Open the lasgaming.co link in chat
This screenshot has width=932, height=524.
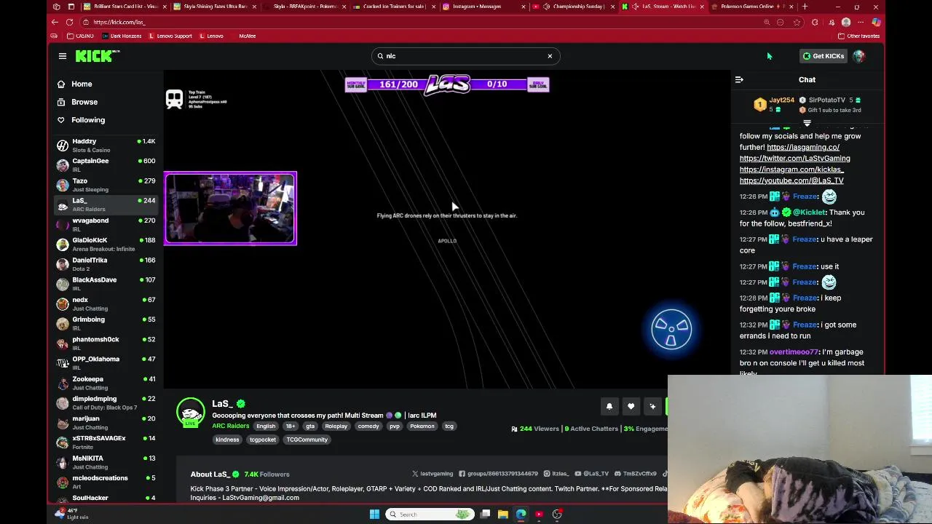pyautogui.click(x=803, y=147)
